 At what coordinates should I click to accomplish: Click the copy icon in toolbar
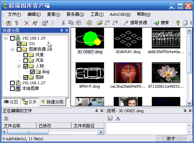point(71,23)
